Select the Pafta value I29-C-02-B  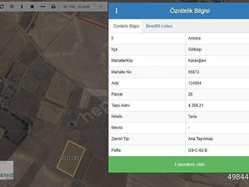(x=198, y=150)
